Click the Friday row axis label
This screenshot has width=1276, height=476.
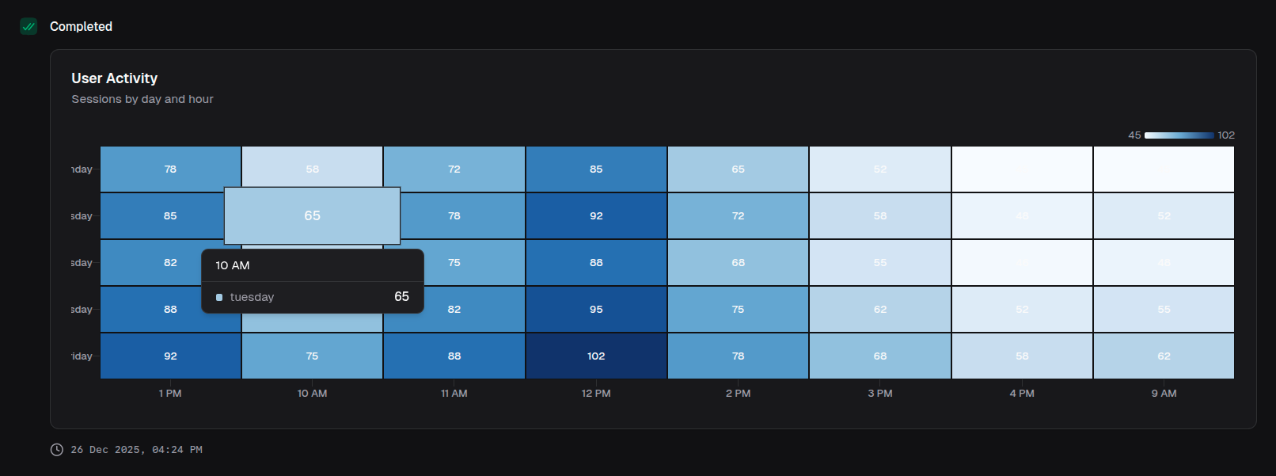click(x=82, y=356)
